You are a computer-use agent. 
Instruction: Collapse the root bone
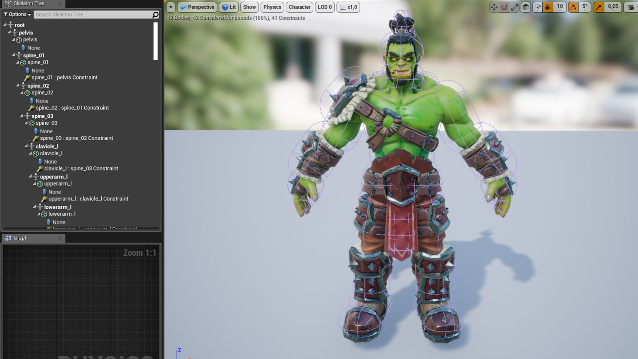[5, 25]
